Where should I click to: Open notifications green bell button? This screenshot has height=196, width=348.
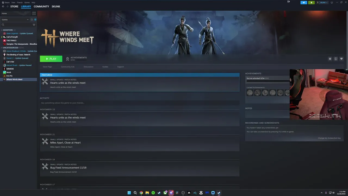coord(311,2)
